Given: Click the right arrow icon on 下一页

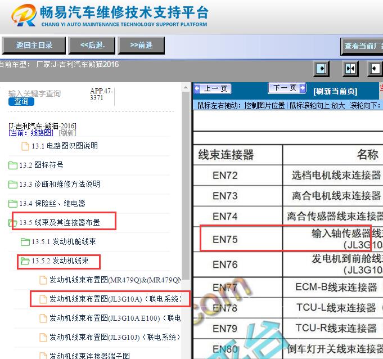Looking at the screenshot, I should click(303, 88).
